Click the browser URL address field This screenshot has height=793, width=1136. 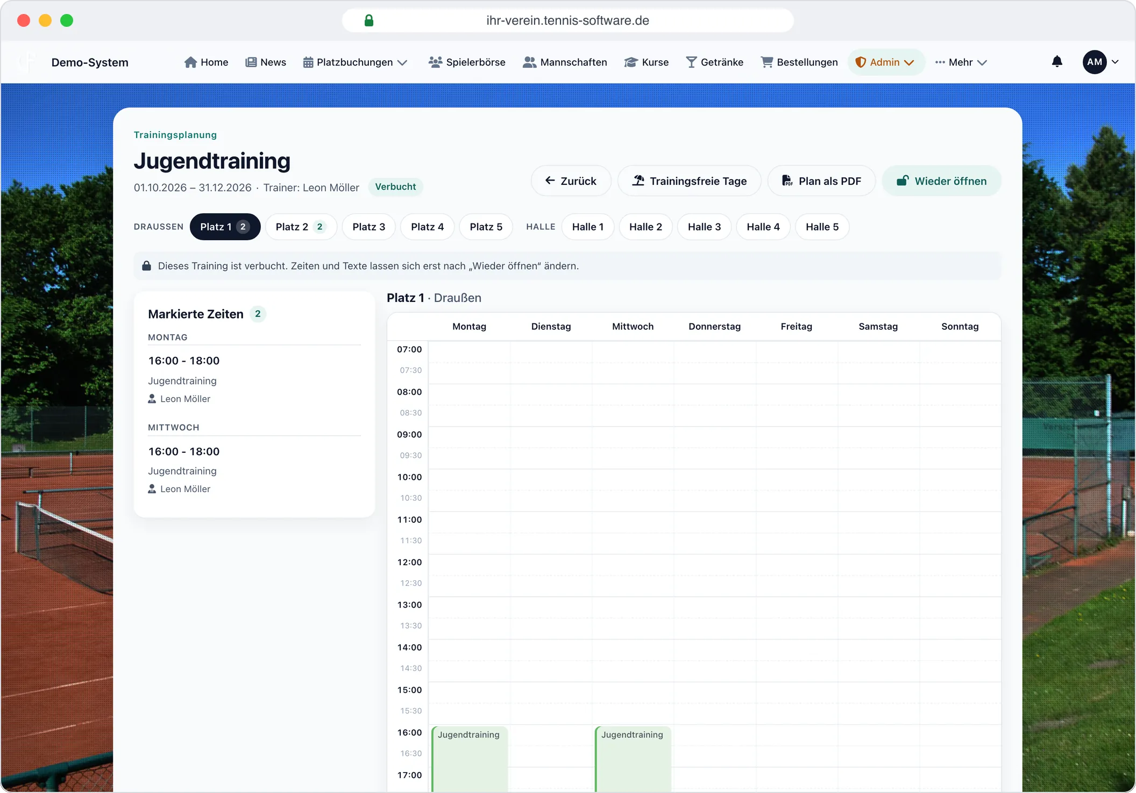568,20
